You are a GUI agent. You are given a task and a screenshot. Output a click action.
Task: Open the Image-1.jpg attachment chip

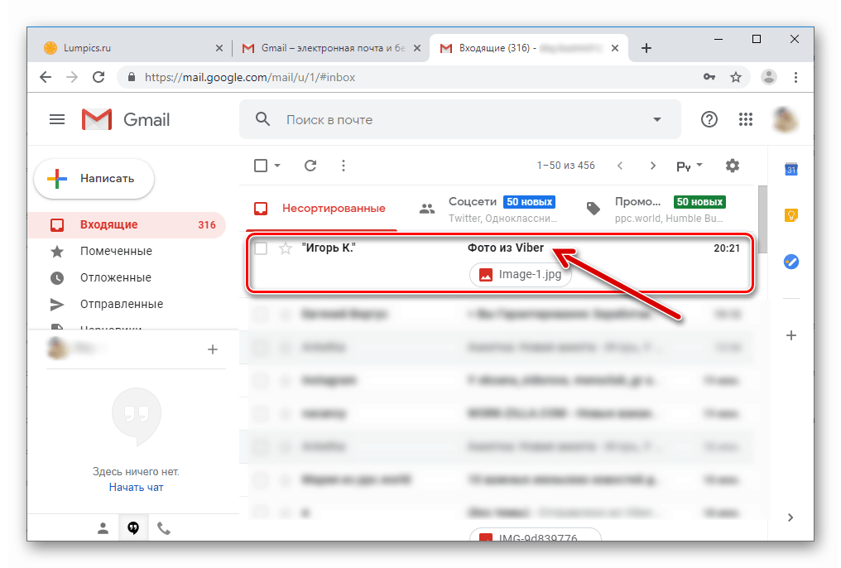[520, 275]
